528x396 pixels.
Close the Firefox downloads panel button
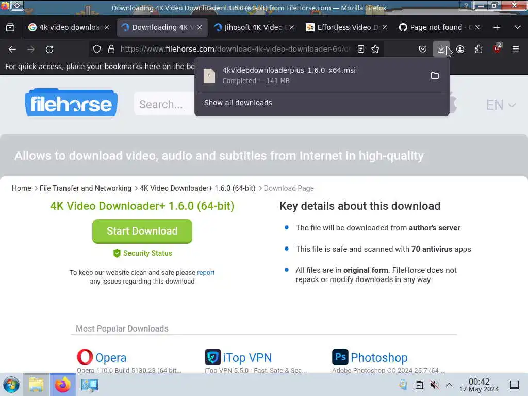[441, 49]
